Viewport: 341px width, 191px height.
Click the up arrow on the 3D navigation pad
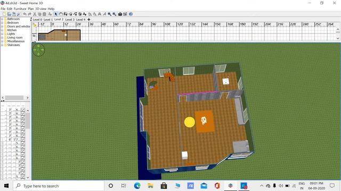[38, 46]
